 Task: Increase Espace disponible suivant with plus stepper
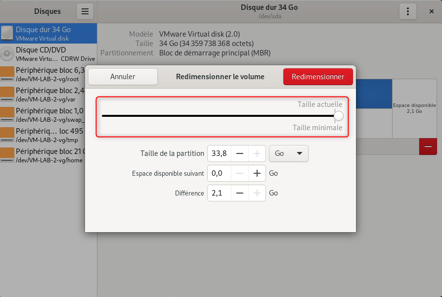[x=257, y=173]
